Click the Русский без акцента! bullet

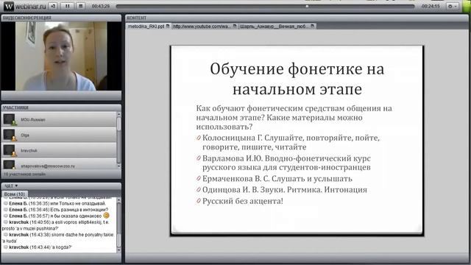pyautogui.click(x=240, y=201)
